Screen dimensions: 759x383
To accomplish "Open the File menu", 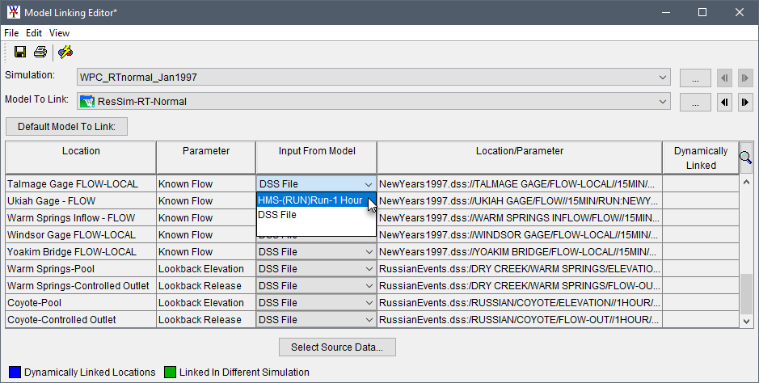I will click(x=11, y=33).
